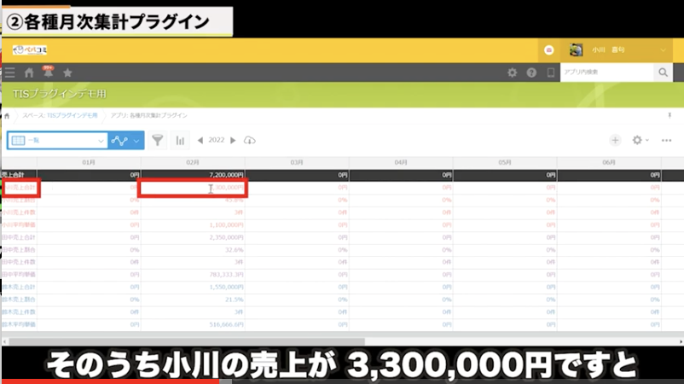Go to previous year before 2022

coord(200,140)
